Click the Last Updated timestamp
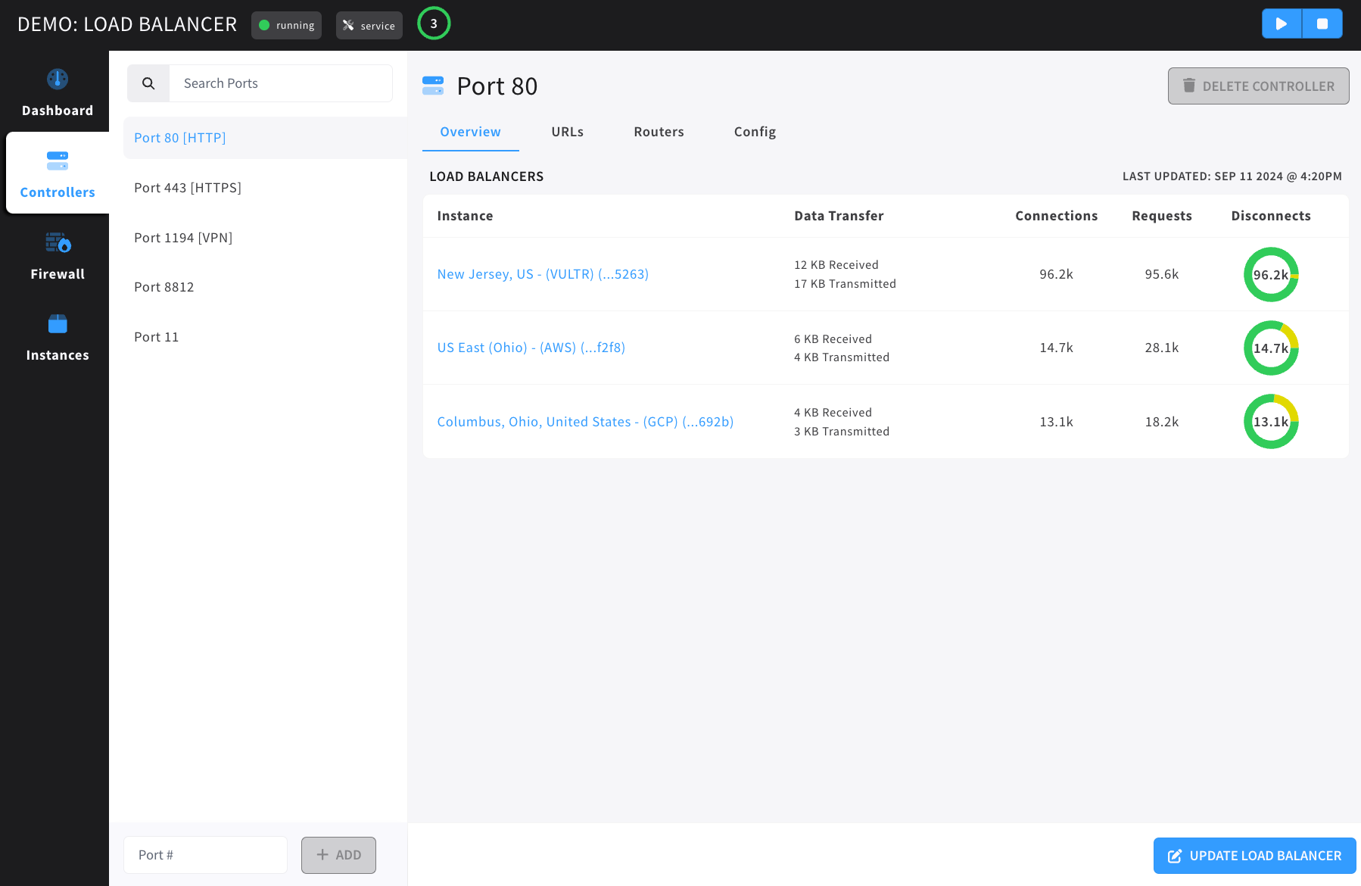Viewport: 1361px width, 886px height. 1232,176
